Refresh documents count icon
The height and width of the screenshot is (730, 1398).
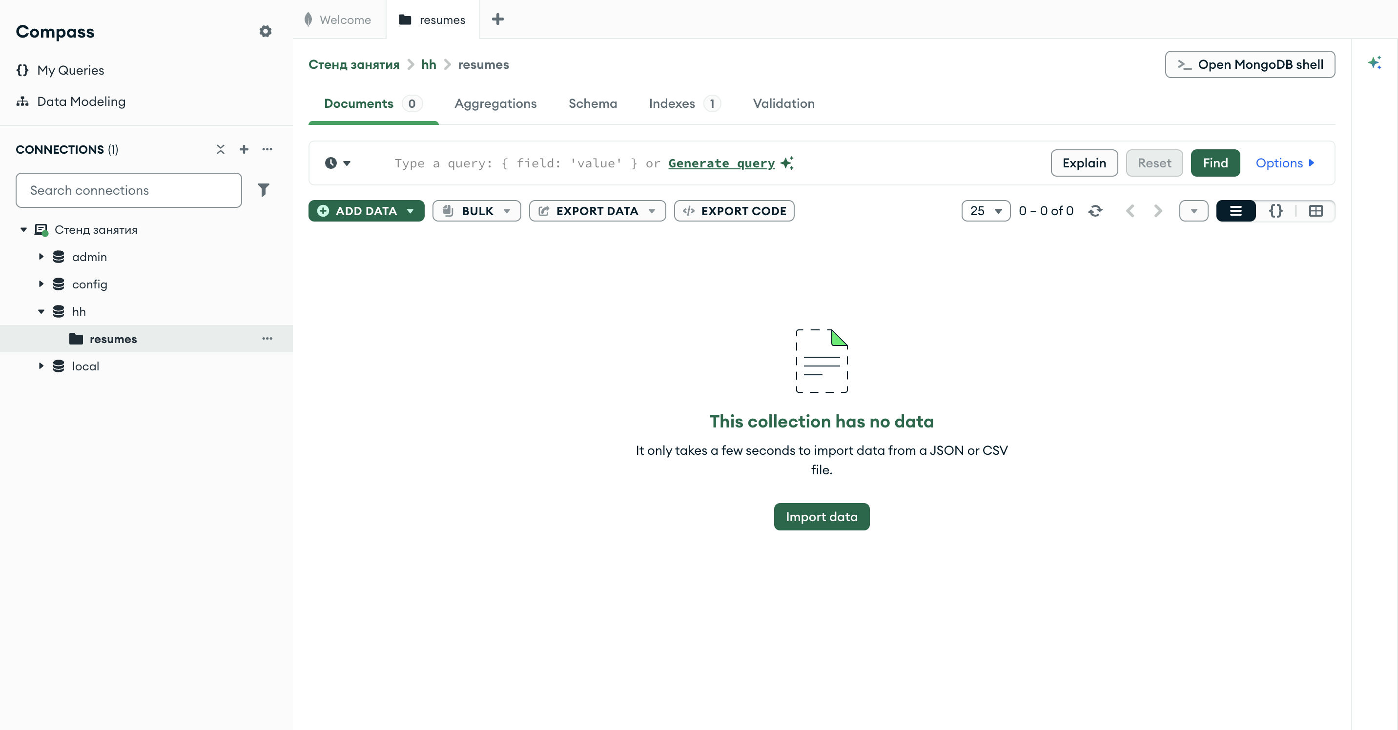tap(1095, 211)
